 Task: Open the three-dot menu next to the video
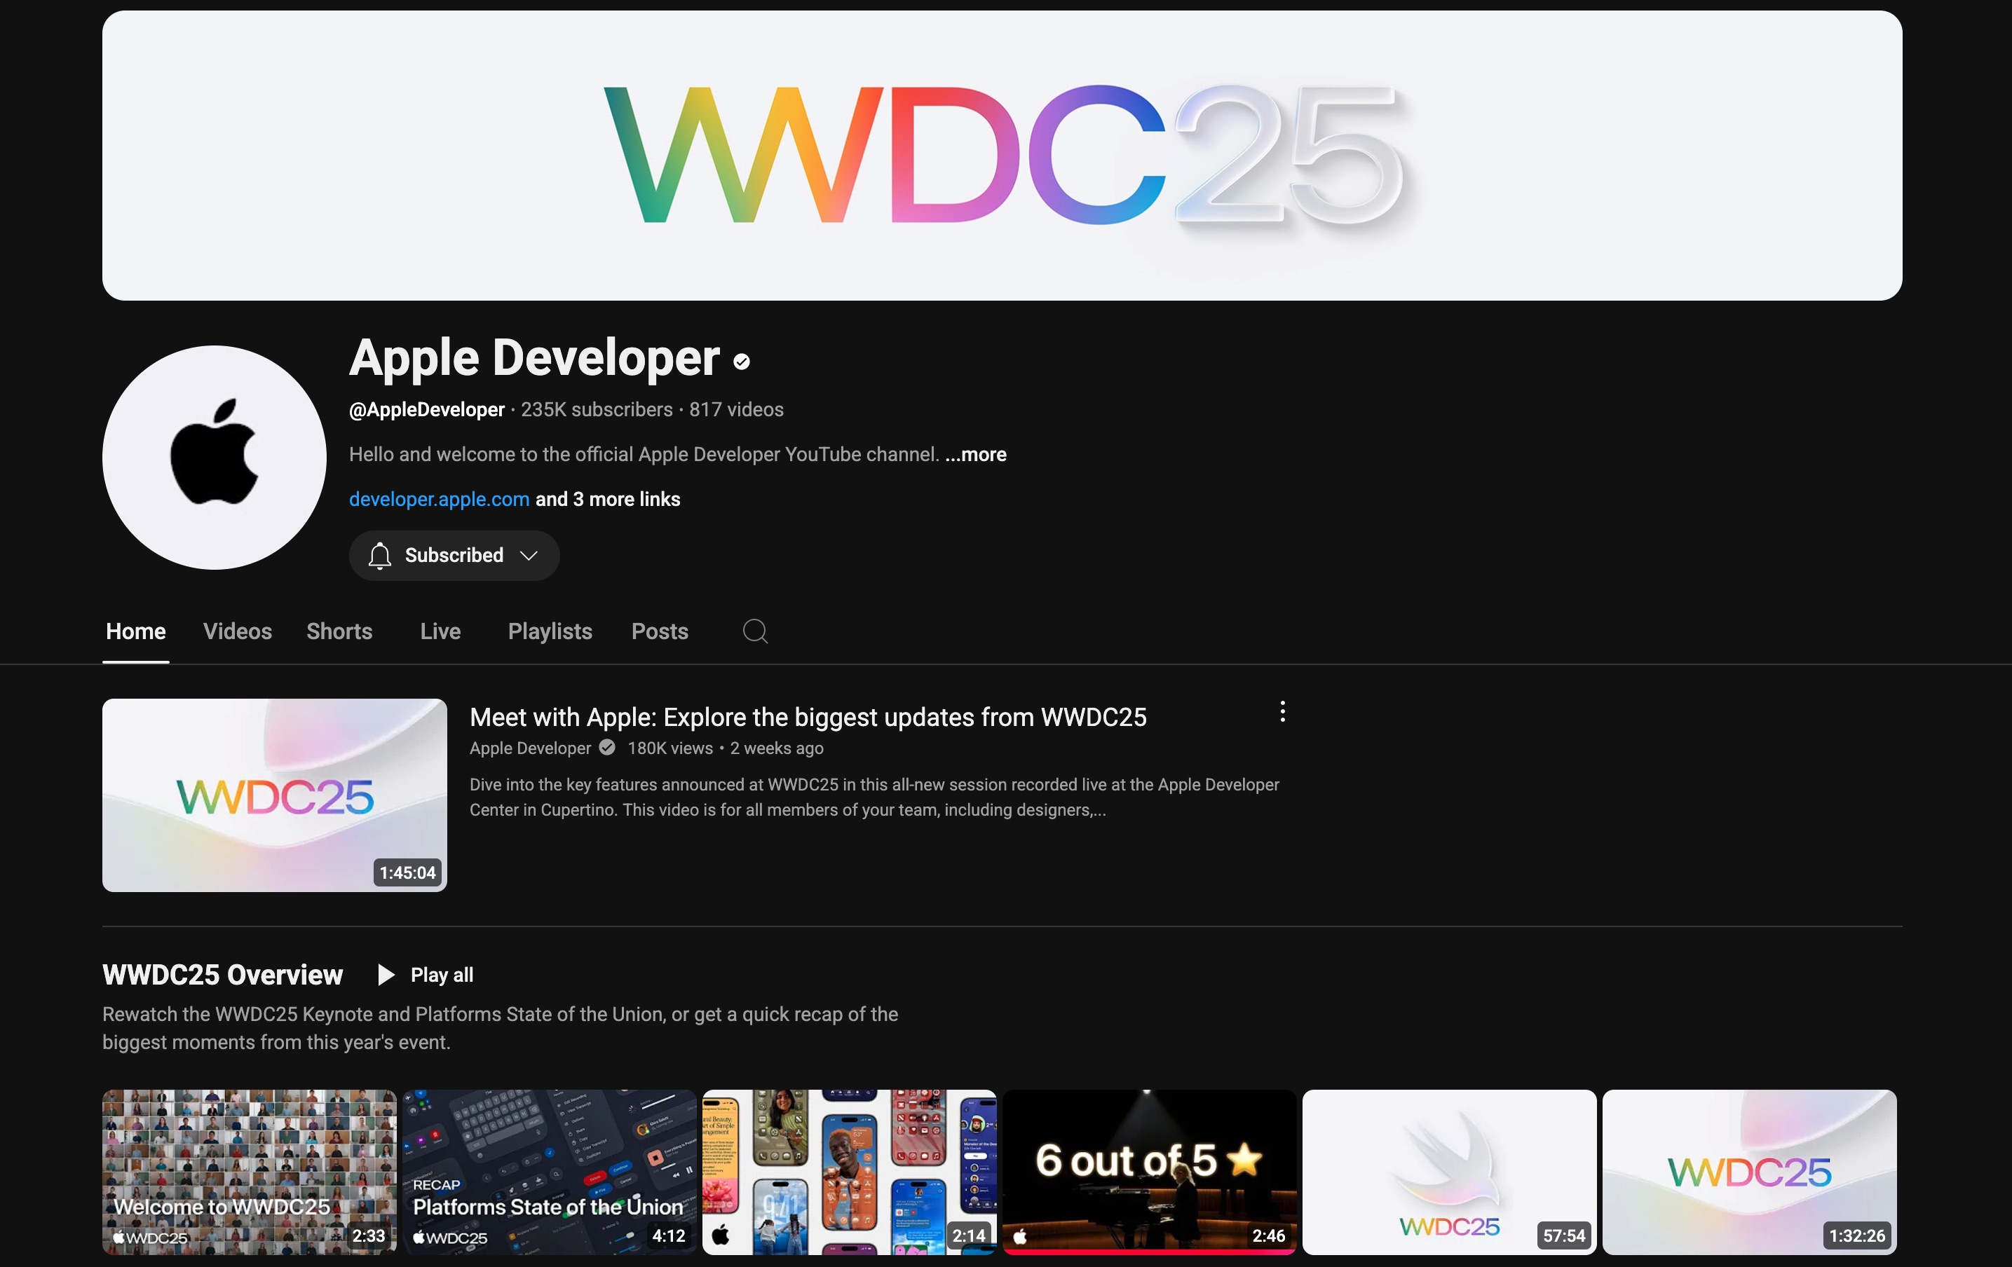(x=1282, y=711)
